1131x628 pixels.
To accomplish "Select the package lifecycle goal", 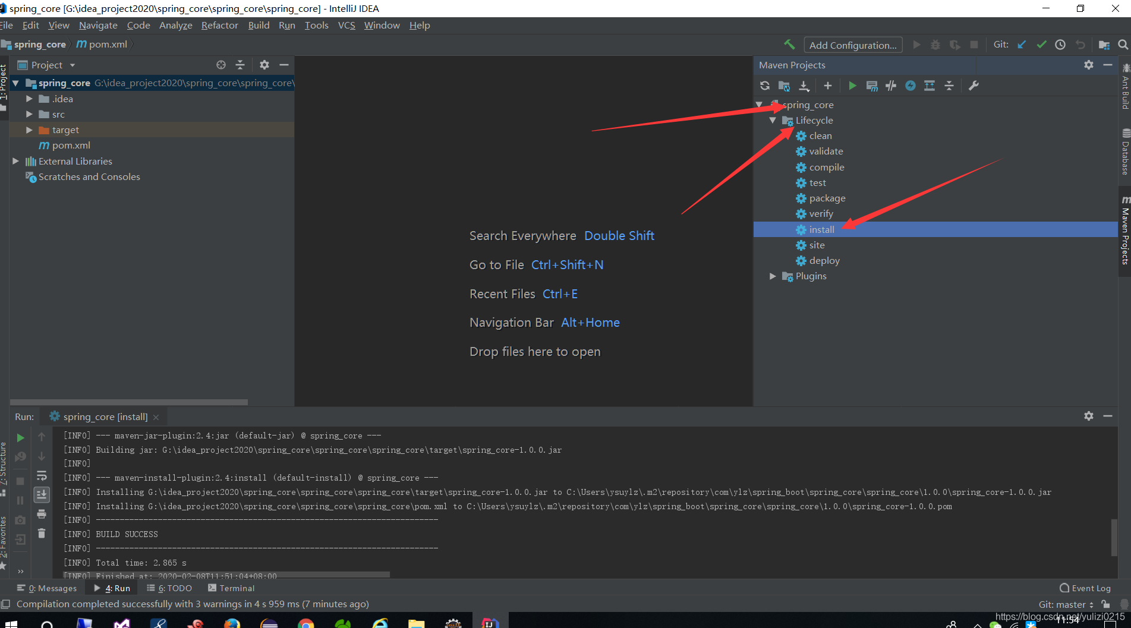I will click(827, 198).
